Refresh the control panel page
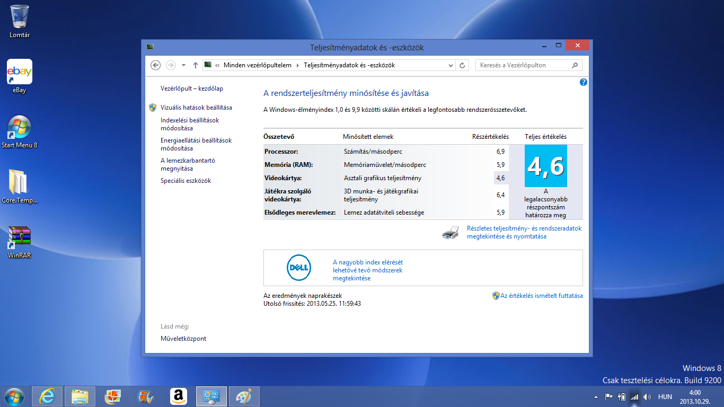724x407 pixels. click(462, 65)
